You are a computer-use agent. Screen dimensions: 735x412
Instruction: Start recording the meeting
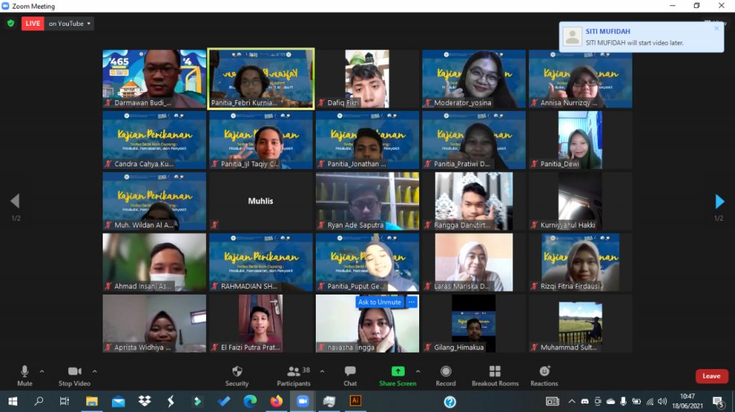[446, 375]
